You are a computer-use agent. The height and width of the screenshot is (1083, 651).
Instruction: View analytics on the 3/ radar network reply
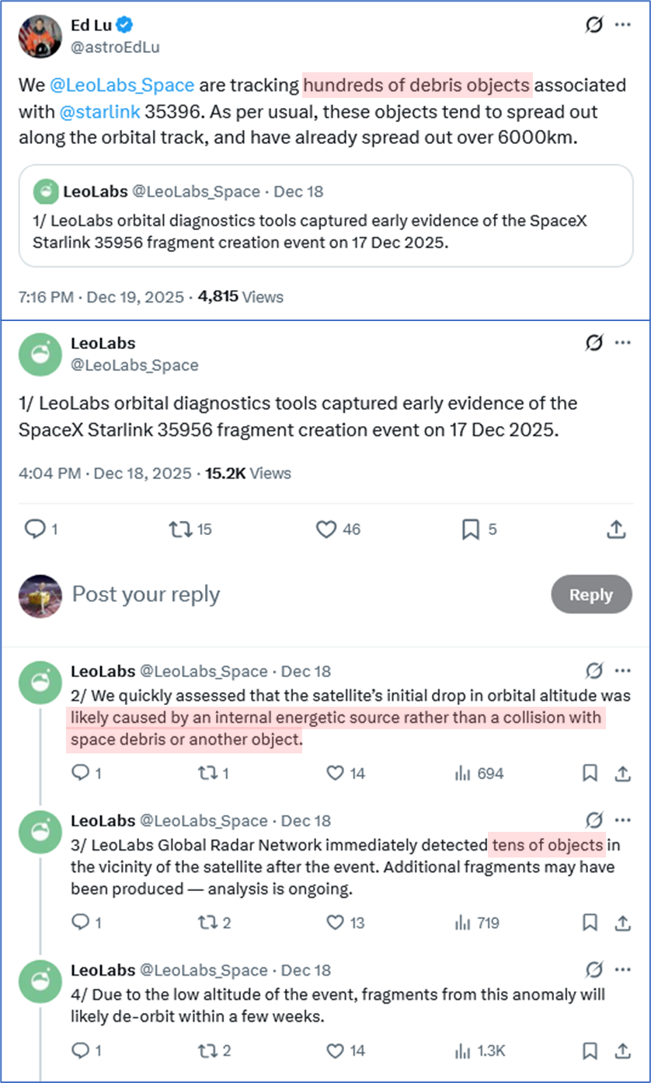pyautogui.click(x=464, y=923)
